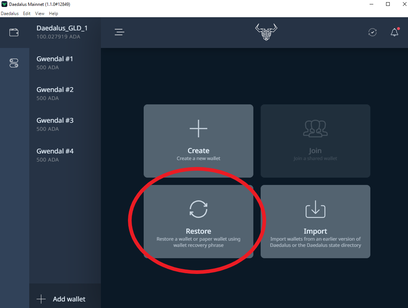Click the Daedalus bull logo

click(266, 32)
